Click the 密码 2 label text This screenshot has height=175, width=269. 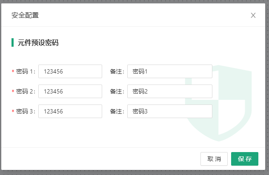tap(25, 91)
